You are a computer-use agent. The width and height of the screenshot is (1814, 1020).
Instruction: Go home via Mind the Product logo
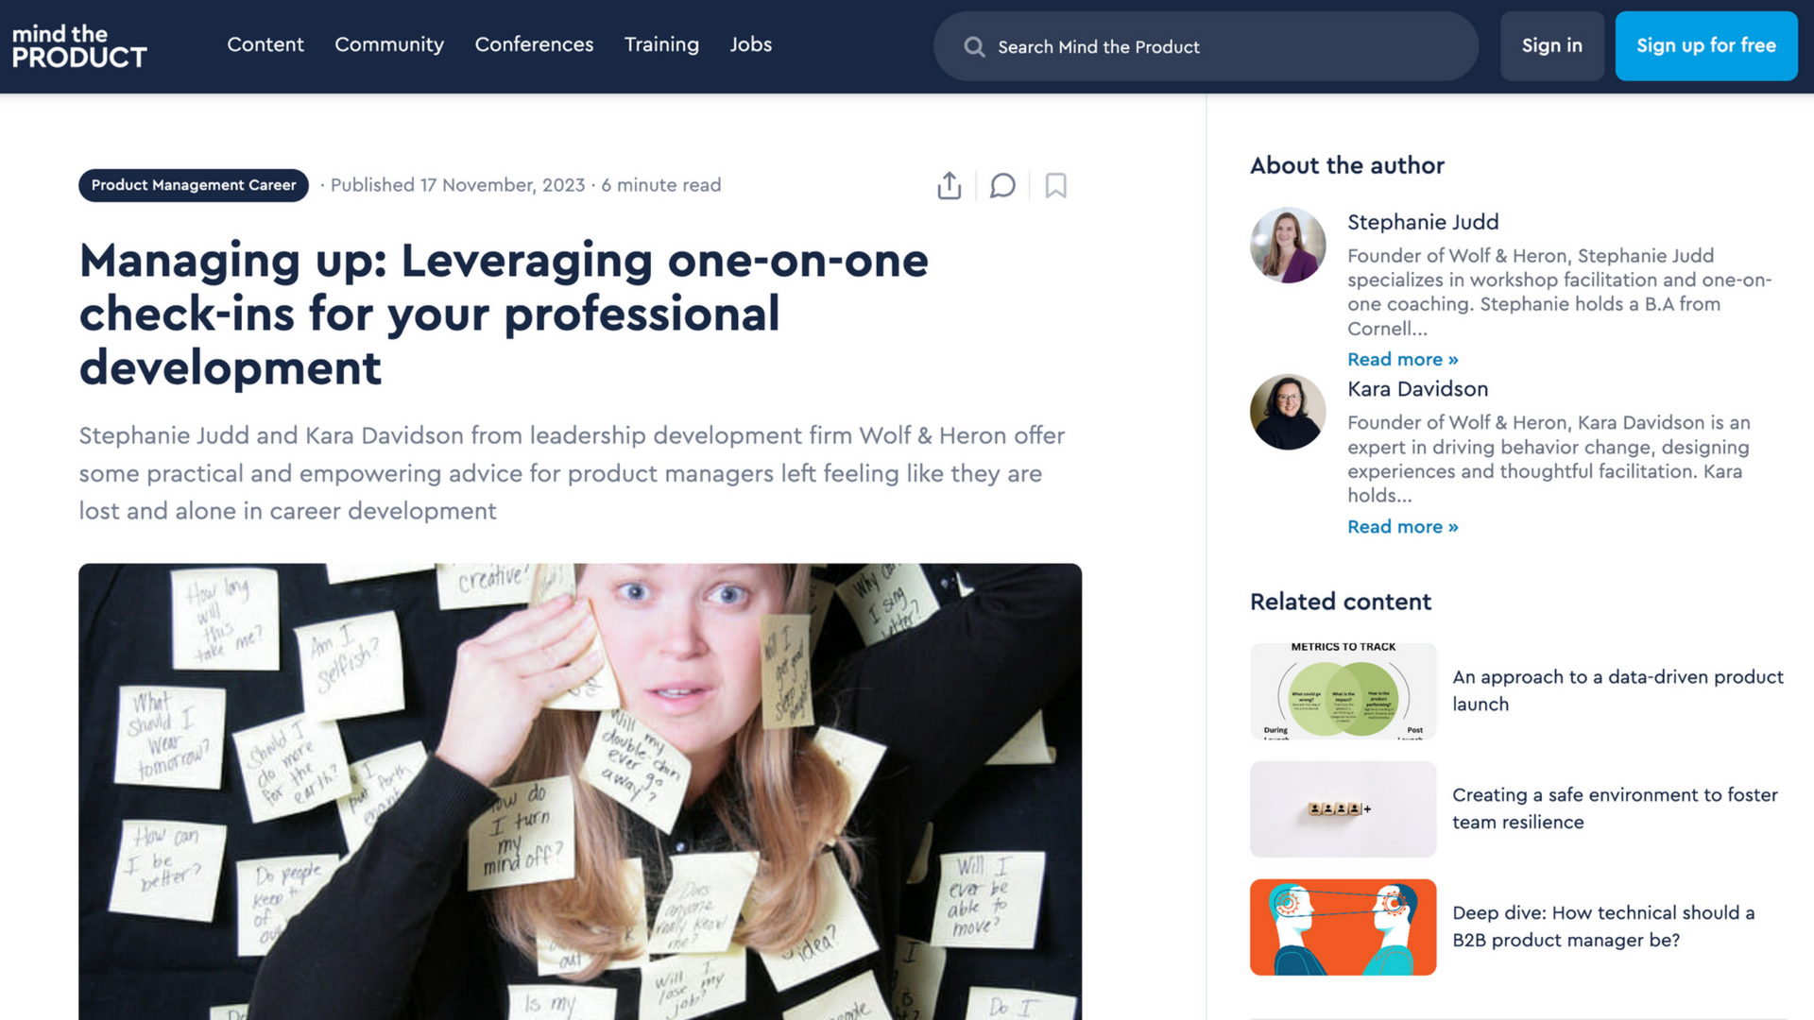pos(79,46)
